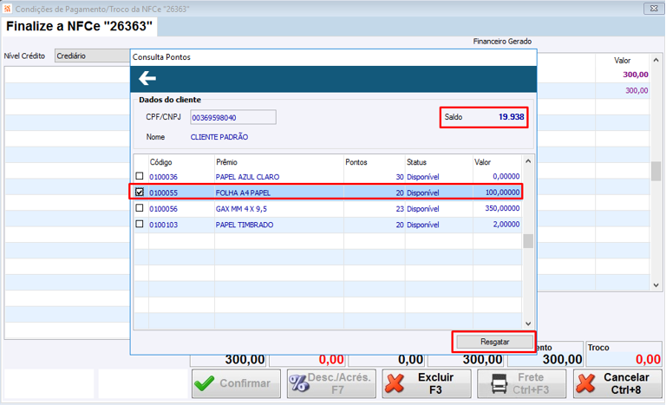Screen dimensions: 666x405
Task: Click the Excluir F3 button
Action: click(x=427, y=383)
